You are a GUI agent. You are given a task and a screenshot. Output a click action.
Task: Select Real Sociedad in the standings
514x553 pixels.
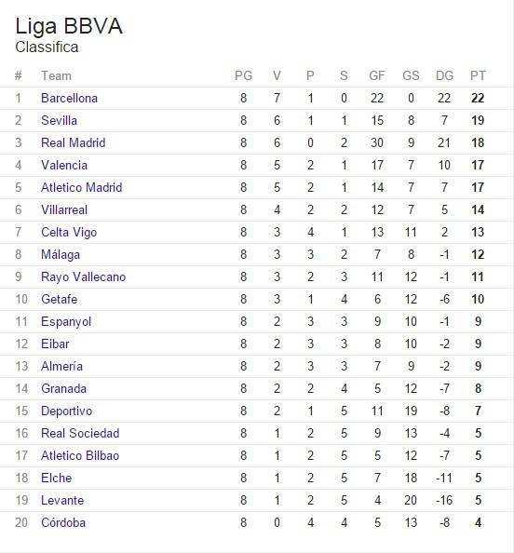tap(80, 434)
